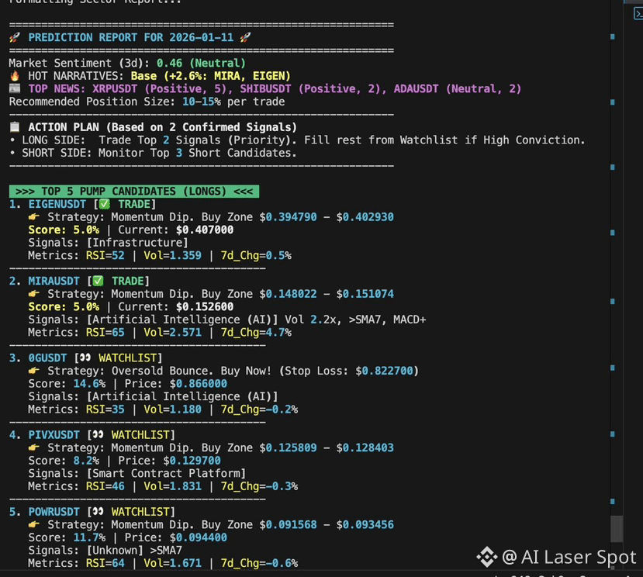Click the '[Infrastructure]' signal tag

(137, 243)
